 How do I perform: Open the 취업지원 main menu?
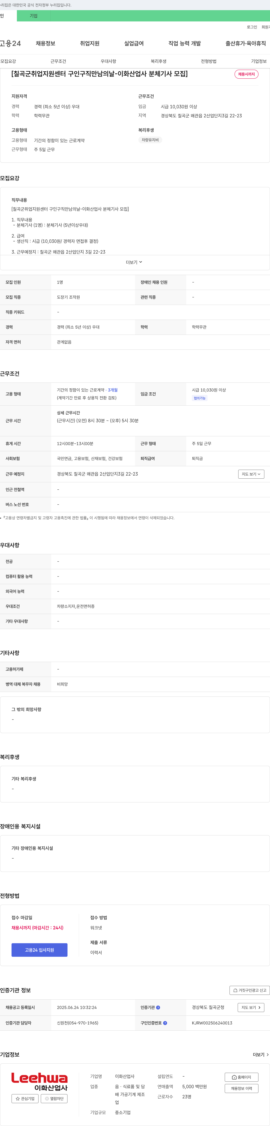(89, 43)
